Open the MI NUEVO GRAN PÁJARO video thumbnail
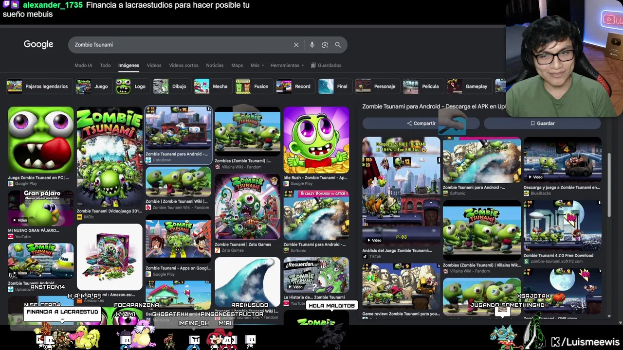 click(41, 209)
